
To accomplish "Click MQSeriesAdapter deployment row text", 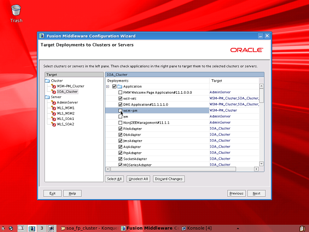I will 137,165.
